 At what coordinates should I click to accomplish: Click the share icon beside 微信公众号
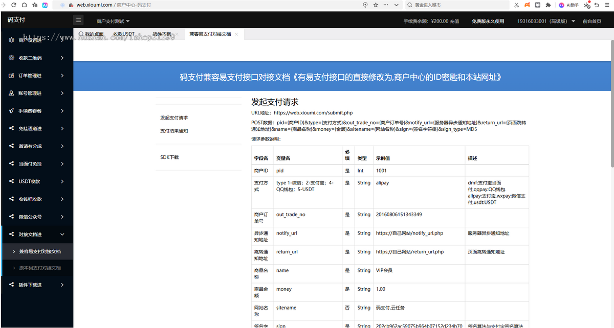point(12,217)
